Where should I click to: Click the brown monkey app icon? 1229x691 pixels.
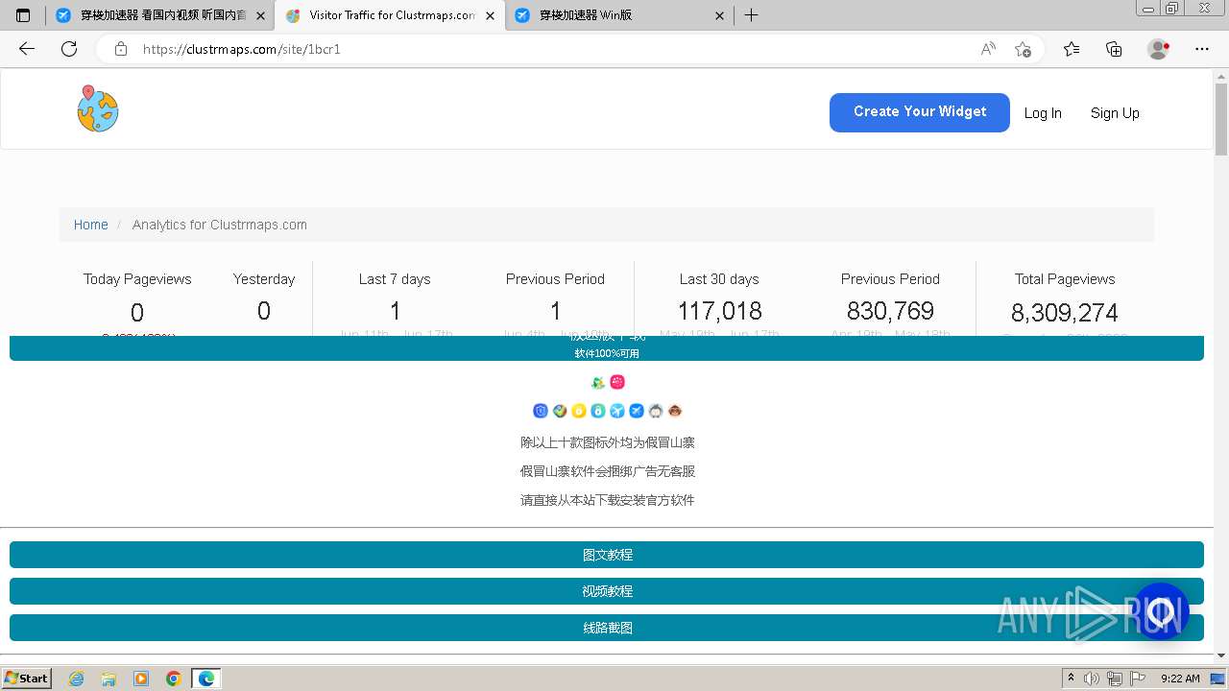click(675, 411)
